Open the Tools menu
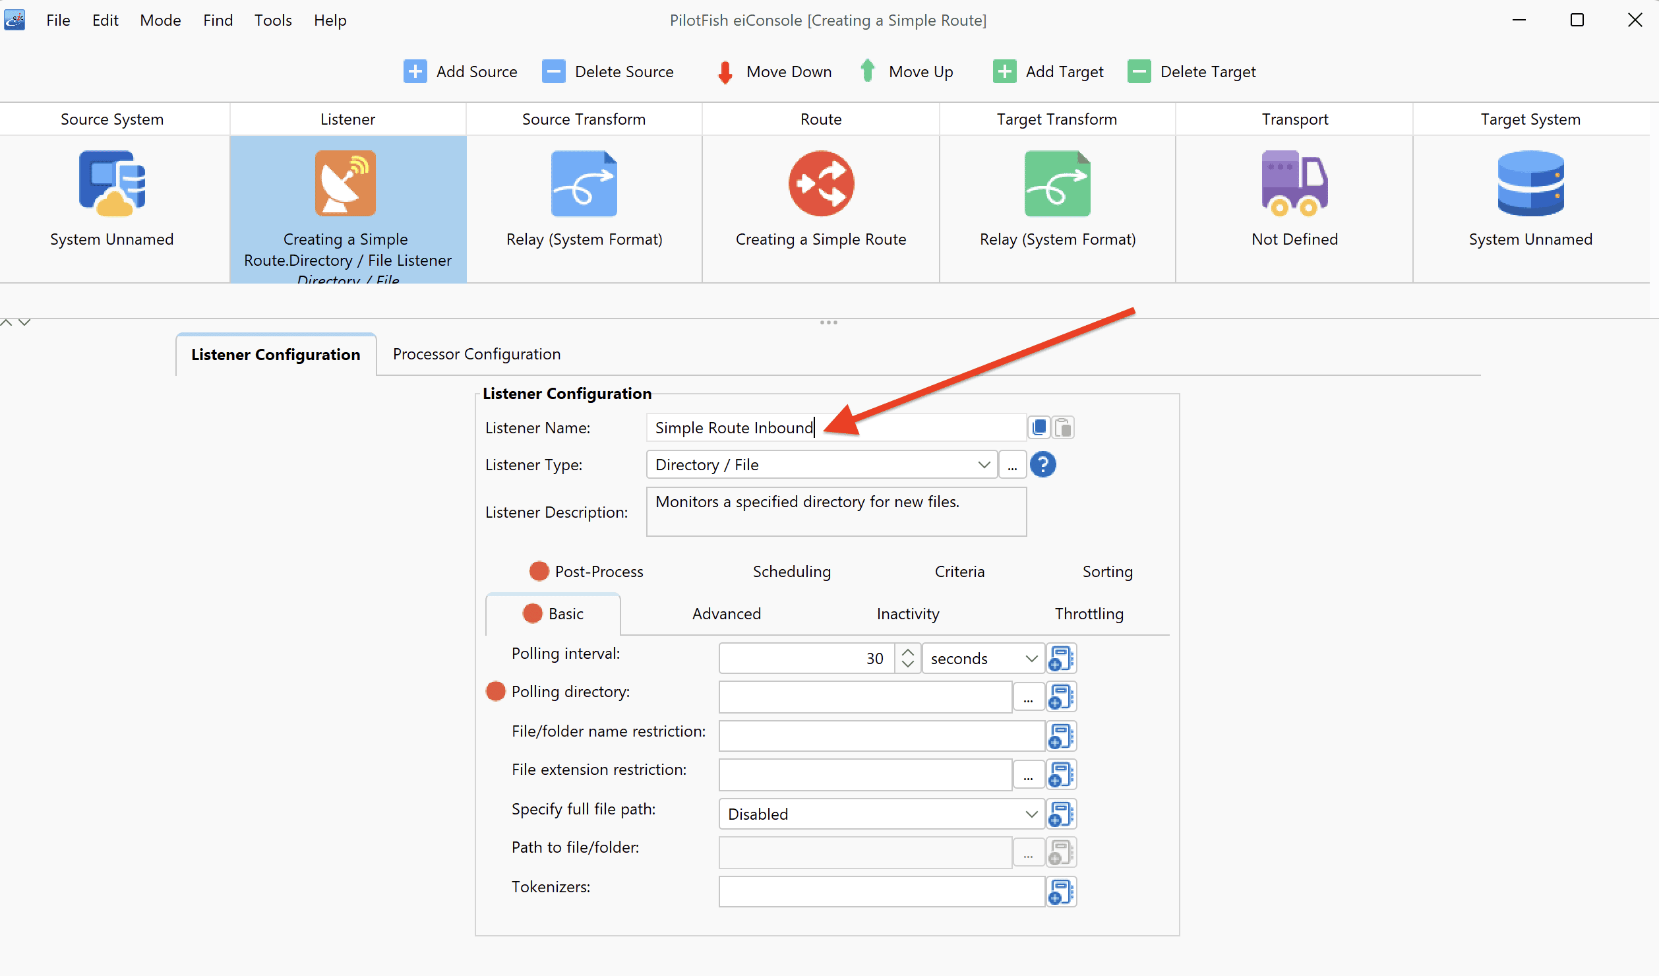 (x=273, y=20)
